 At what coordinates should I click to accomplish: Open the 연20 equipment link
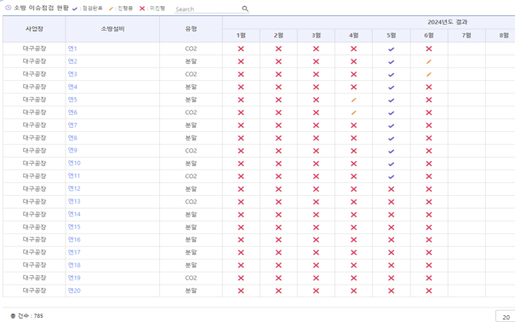[x=74, y=290]
